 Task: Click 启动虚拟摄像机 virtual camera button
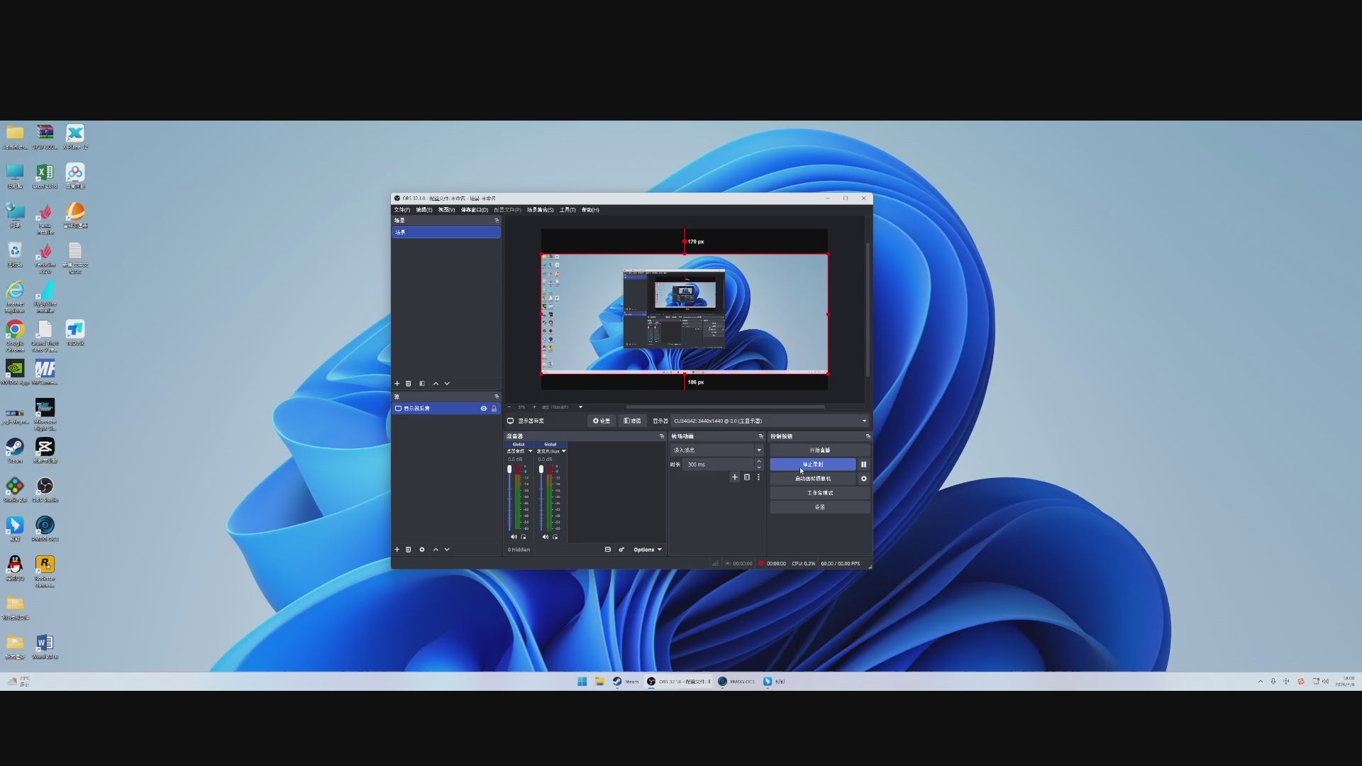click(813, 479)
